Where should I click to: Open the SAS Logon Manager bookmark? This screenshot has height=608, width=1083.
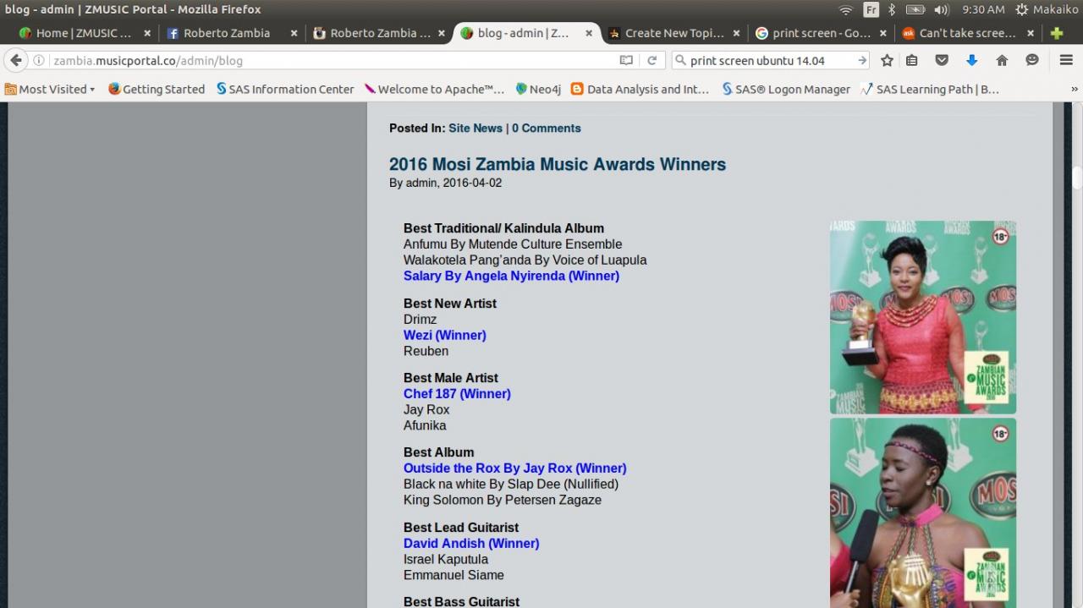[x=786, y=89]
